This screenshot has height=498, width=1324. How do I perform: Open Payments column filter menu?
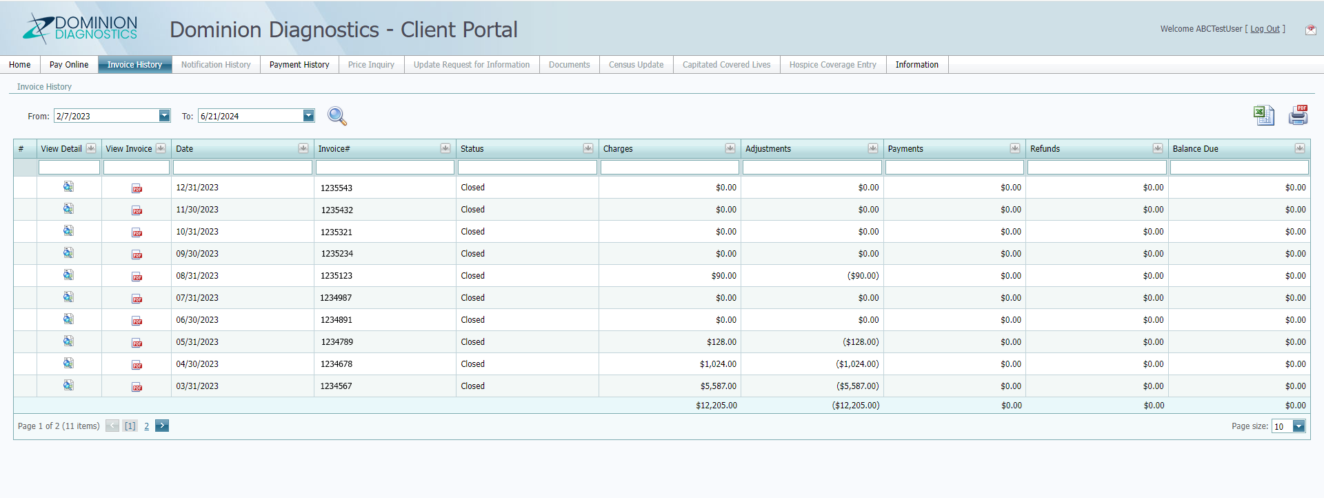[1015, 148]
